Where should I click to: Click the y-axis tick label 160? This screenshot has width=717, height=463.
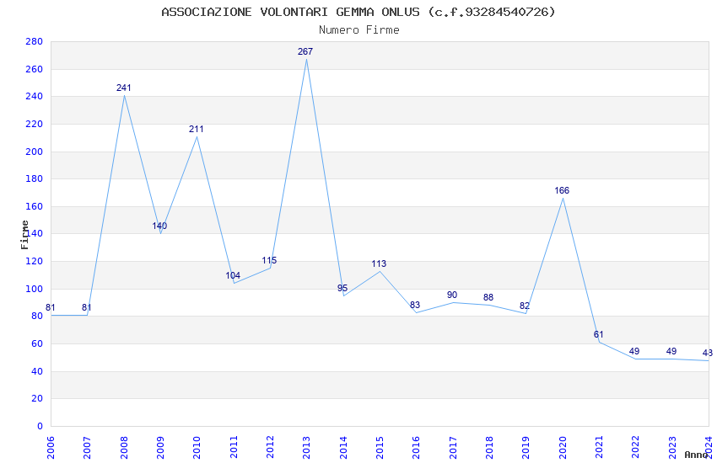tap(35, 206)
